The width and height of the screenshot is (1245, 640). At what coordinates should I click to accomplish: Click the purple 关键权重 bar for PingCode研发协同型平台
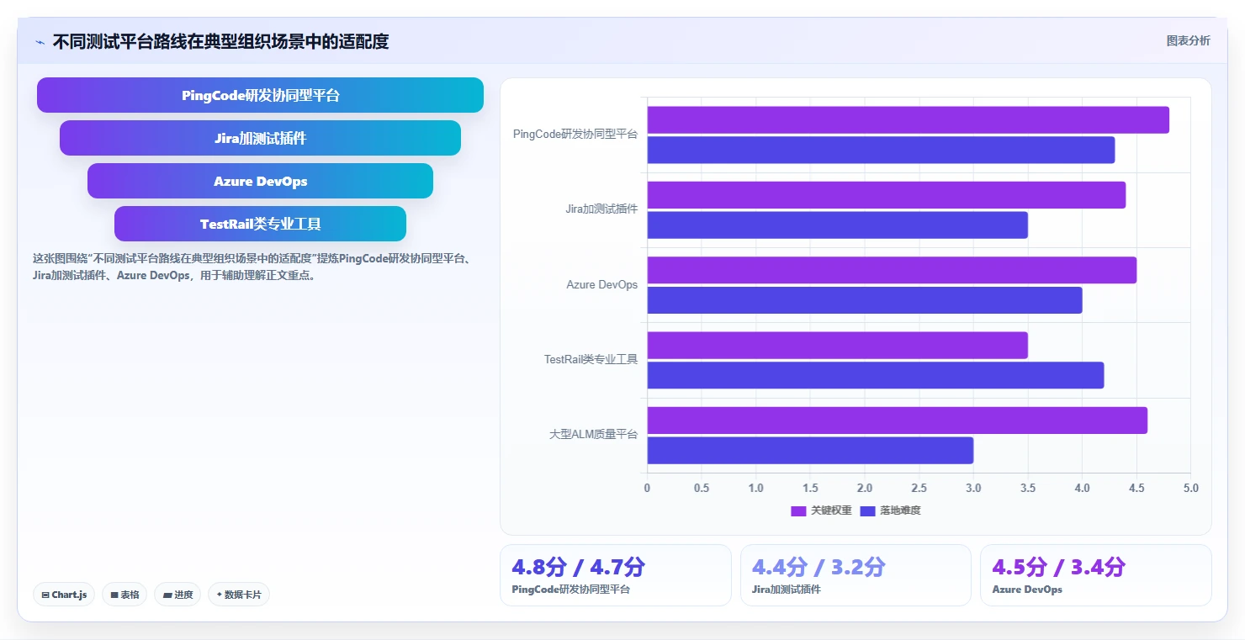coord(908,120)
